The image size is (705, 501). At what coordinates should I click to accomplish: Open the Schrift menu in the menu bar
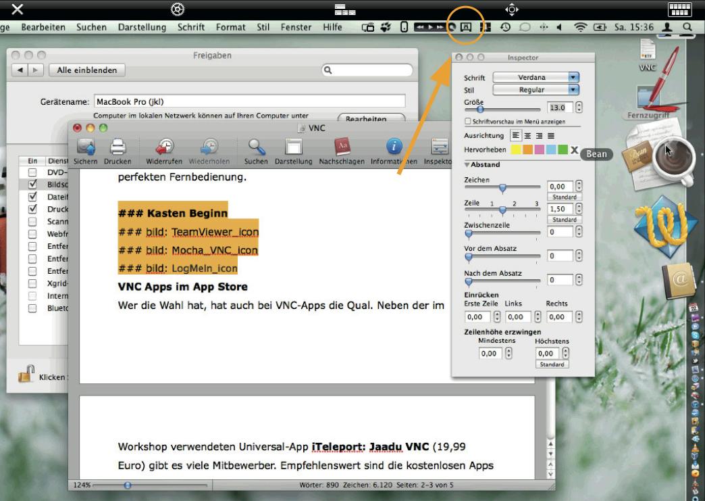click(x=191, y=27)
